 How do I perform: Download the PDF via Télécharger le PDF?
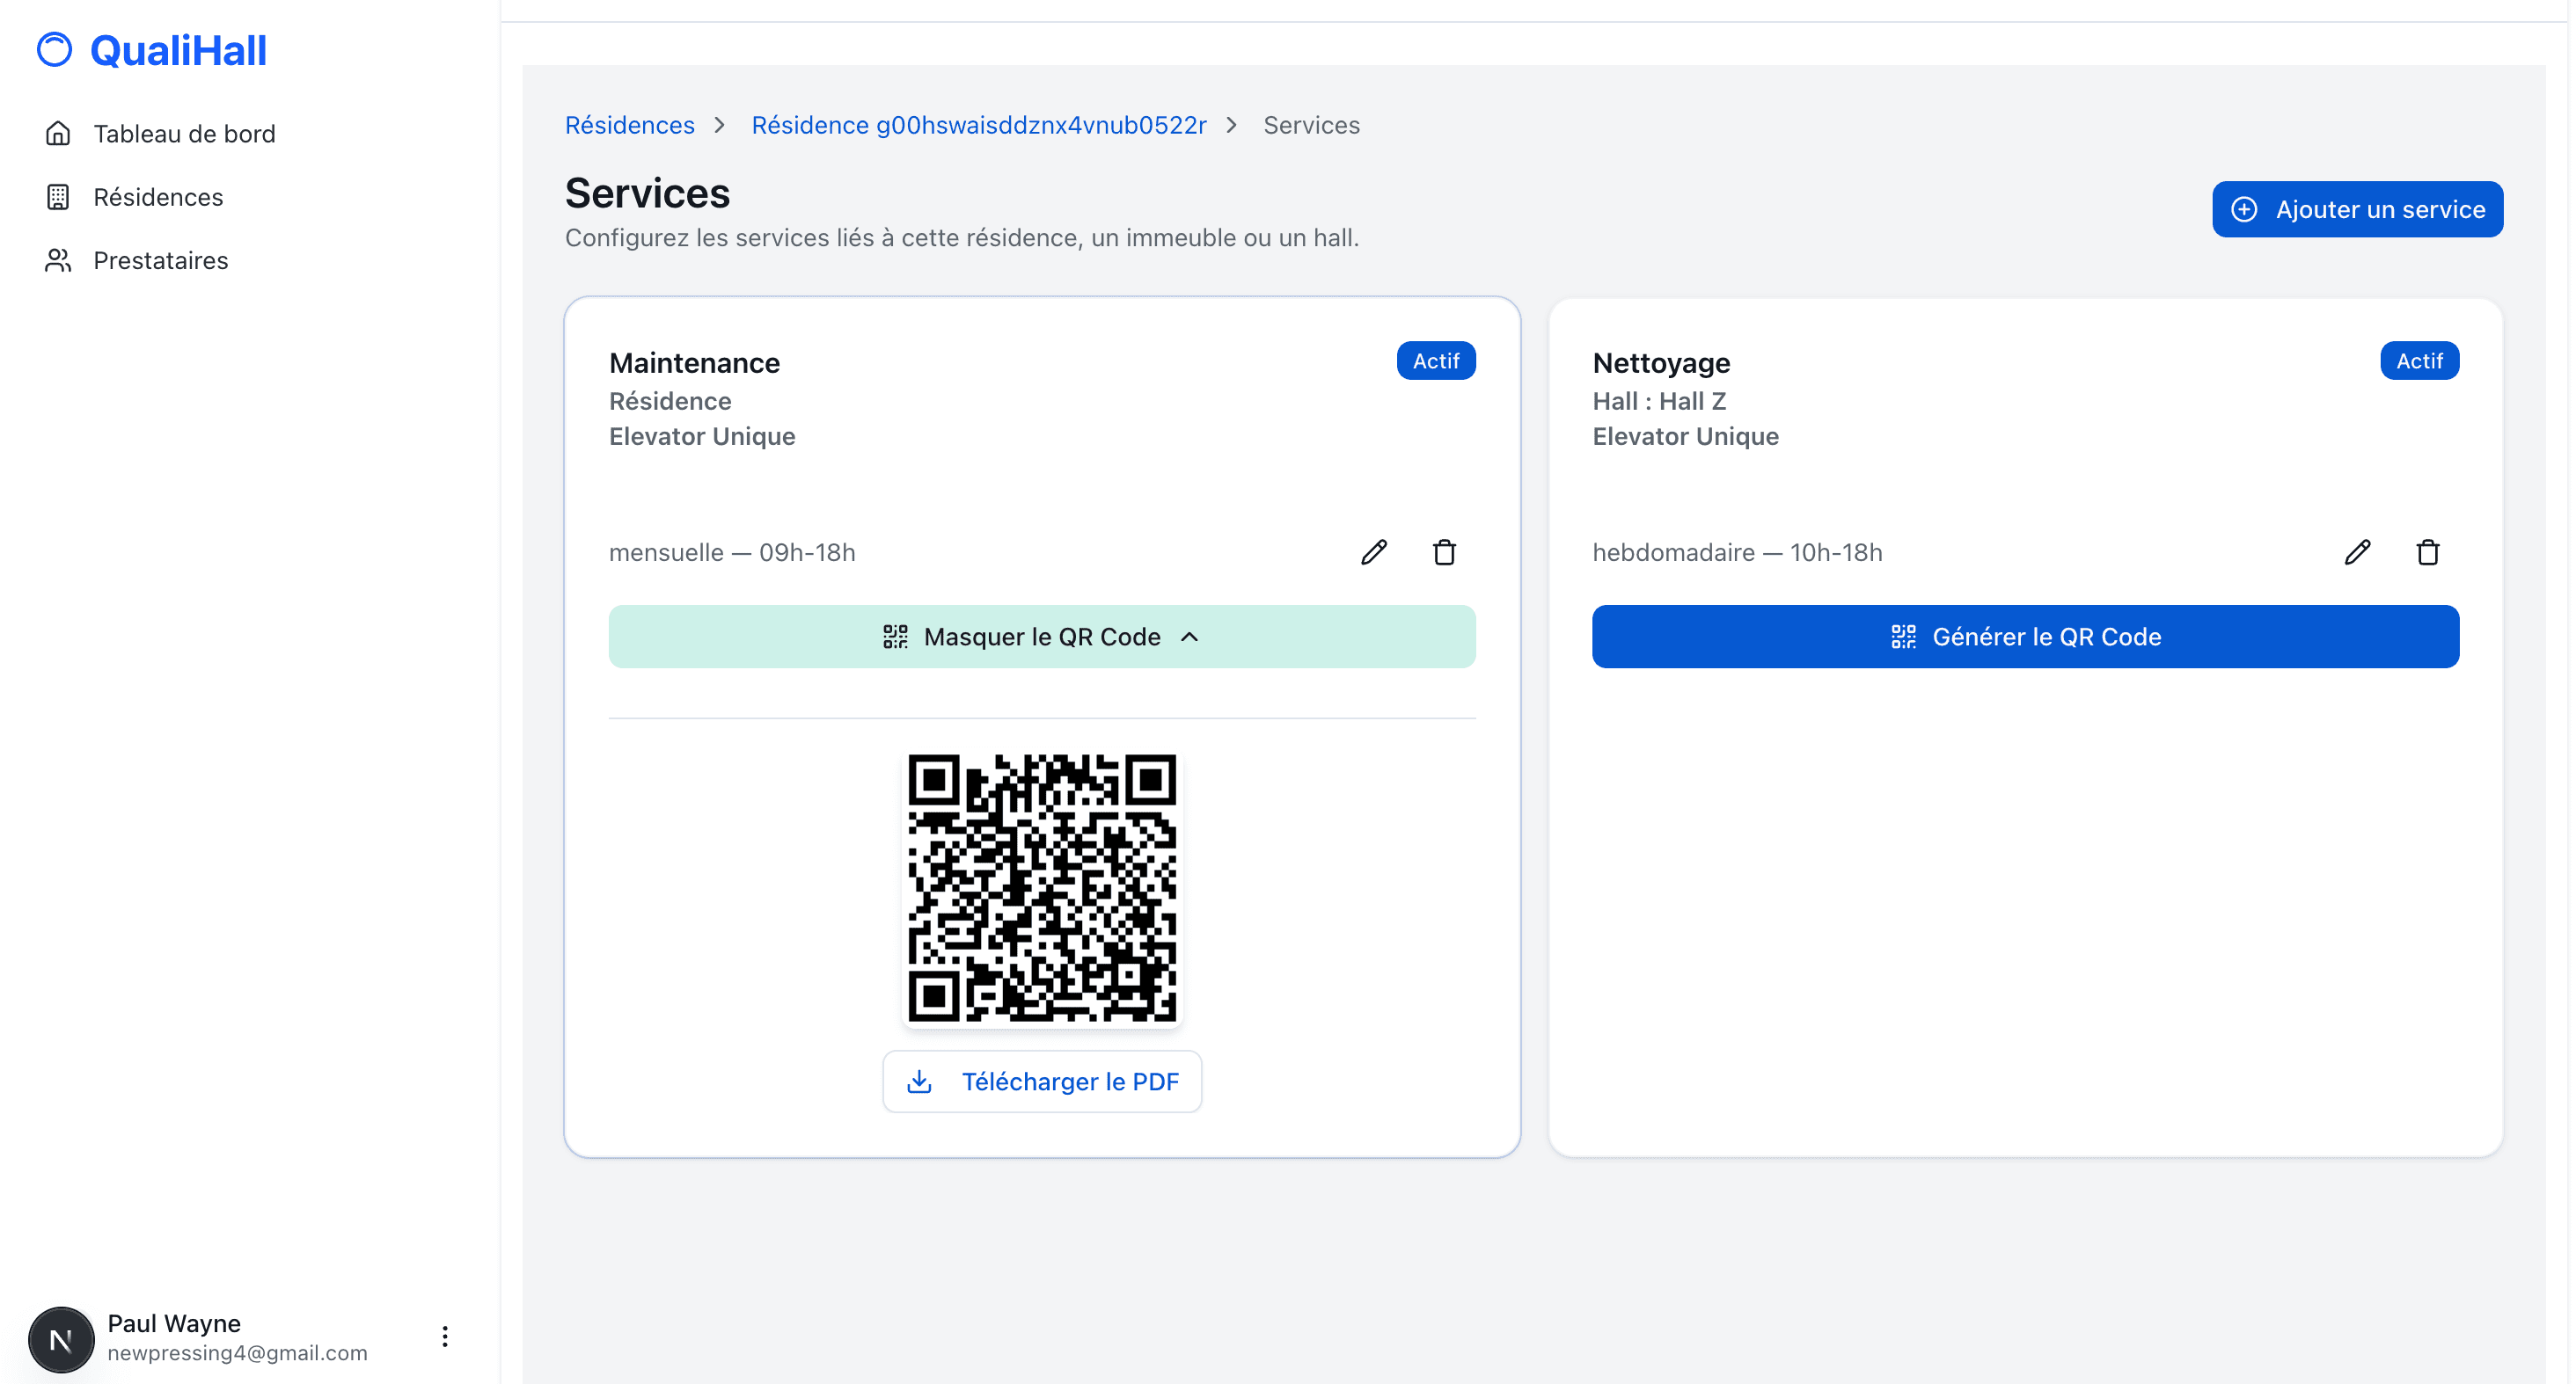1041,1082
